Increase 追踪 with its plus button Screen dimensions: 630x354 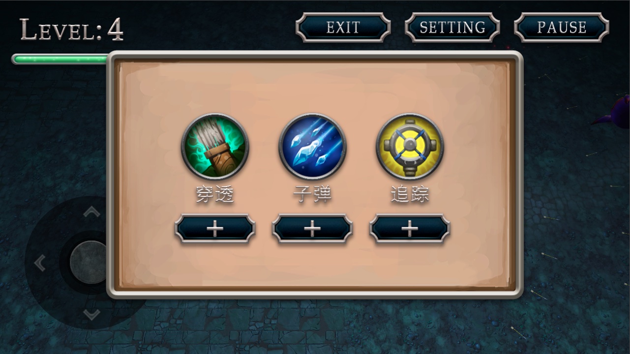click(410, 229)
